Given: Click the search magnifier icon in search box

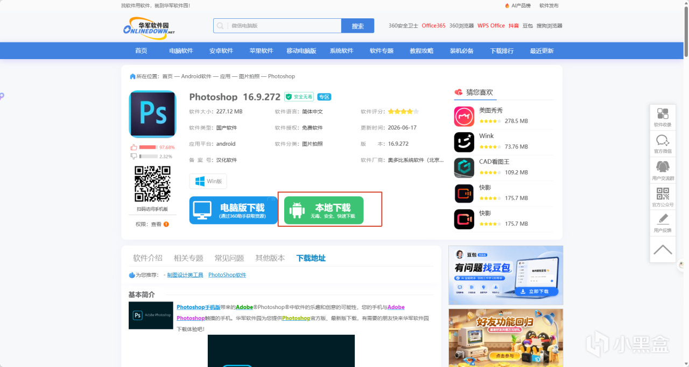Looking at the screenshot, I should pyautogui.click(x=220, y=26).
